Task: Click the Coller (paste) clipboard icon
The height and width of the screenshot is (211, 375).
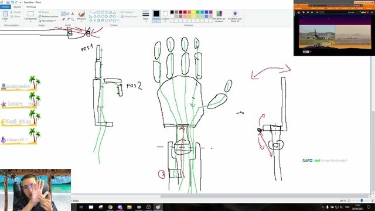Action: [5, 14]
